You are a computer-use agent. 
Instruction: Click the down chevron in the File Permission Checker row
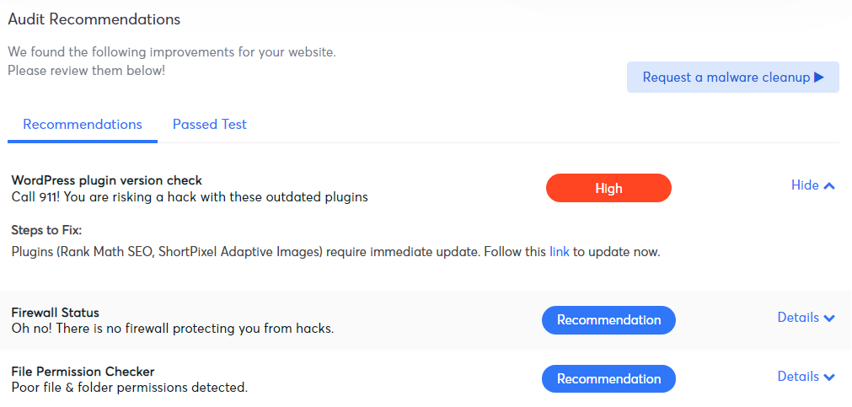pyautogui.click(x=829, y=377)
